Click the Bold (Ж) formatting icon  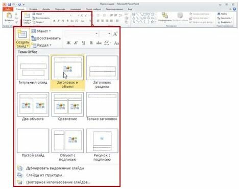(68, 43)
